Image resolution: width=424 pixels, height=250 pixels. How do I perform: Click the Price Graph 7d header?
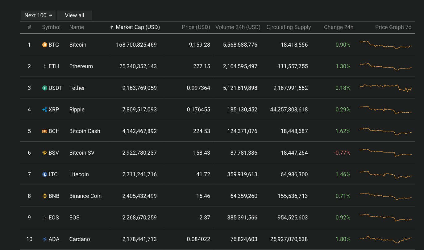[393, 27]
